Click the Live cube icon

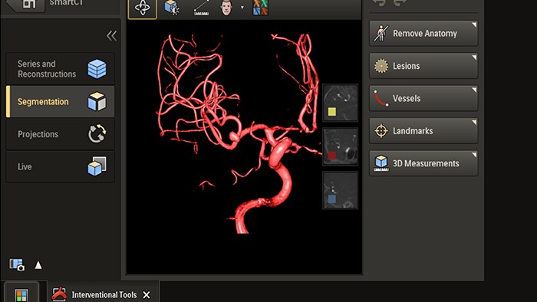pos(97,166)
